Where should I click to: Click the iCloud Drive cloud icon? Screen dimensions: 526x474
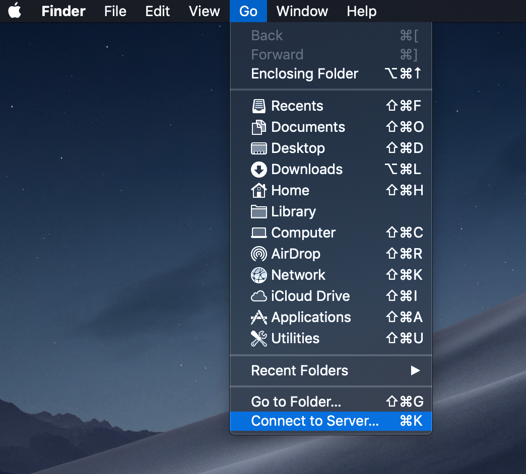tap(259, 296)
